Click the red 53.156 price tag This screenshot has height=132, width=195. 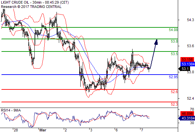pyautogui.click(x=187, y=59)
